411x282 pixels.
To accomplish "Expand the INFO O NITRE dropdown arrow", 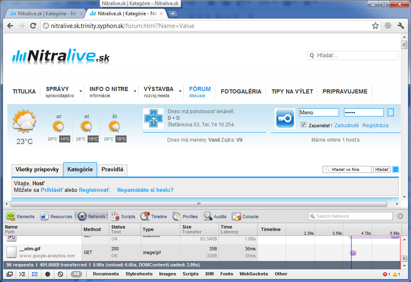I will (135, 91).
